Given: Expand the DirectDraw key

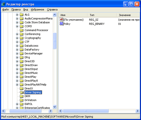Looking at the screenshot, I should pyautogui.click(x=17, y=65).
